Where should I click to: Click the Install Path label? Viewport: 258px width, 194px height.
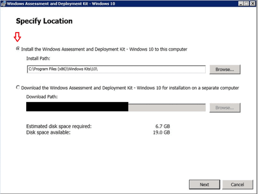38,58
